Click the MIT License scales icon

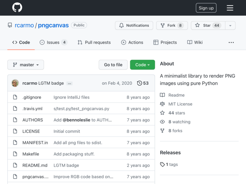(162, 104)
